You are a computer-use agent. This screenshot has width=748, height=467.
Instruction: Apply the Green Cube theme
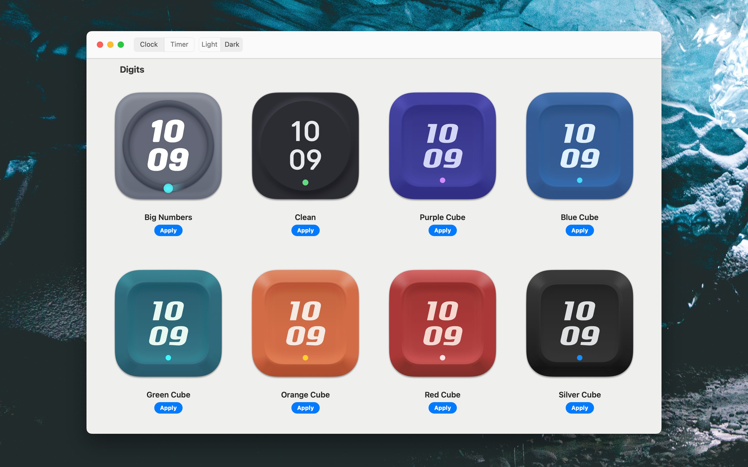pyautogui.click(x=168, y=408)
